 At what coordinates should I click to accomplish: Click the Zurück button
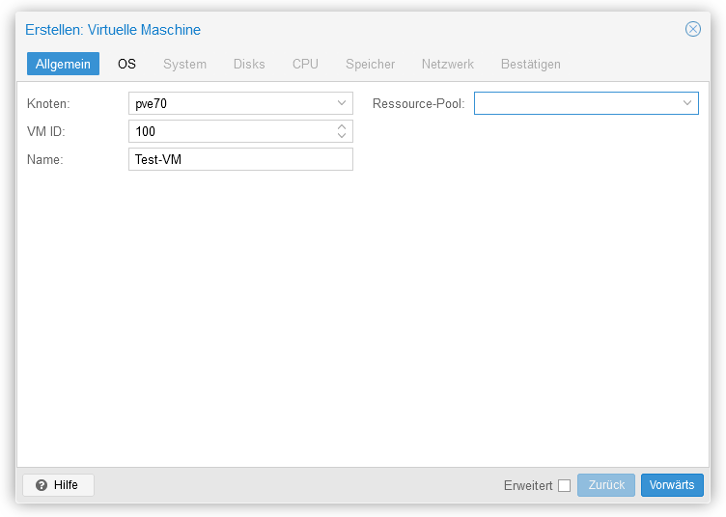[606, 485]
